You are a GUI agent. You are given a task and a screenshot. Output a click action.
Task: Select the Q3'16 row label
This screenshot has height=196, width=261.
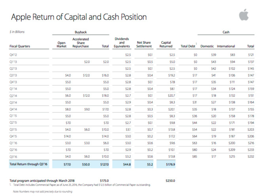point(13,157)
